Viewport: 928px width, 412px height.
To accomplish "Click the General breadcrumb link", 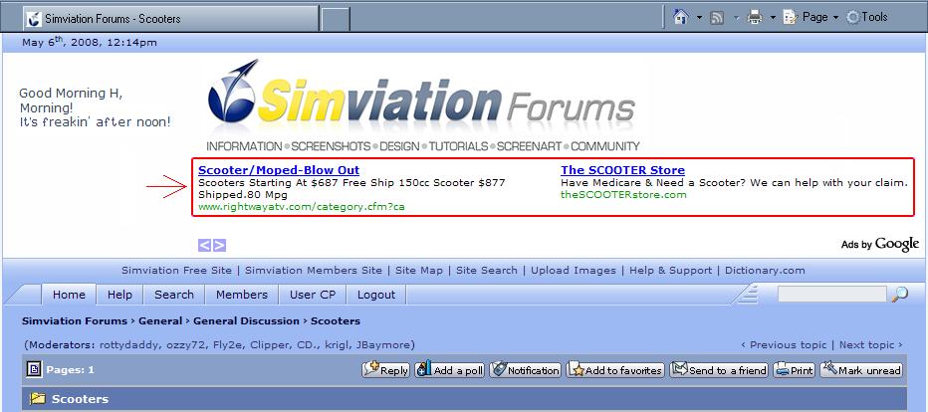I will tap(160, 321).
